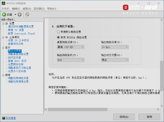
Task: Open the 帮助(H) menu
Action: 52,9
